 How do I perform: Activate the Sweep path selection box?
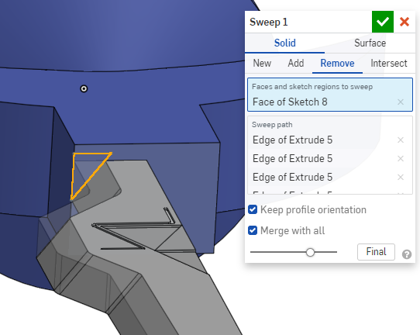coord(330,155)
